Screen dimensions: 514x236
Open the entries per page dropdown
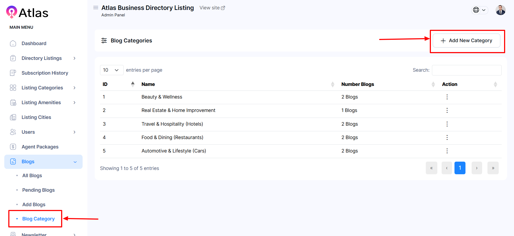point(111,70)
